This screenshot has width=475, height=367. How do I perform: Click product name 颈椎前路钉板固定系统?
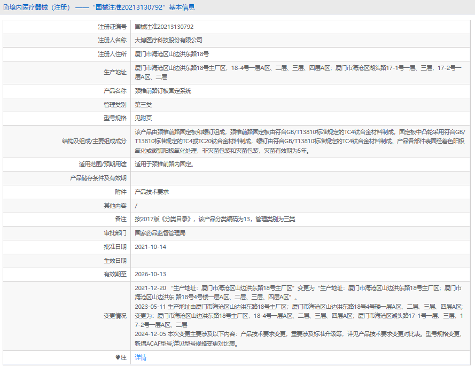[x=163, y=91]
